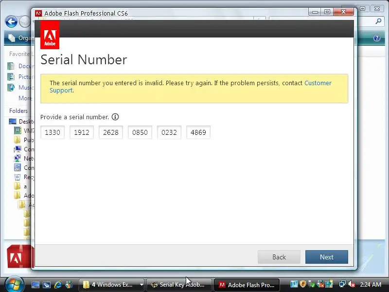Select the Desktop node in the folder tree
The height and width of the screenshot is (292, 389).
pos(21,121)
